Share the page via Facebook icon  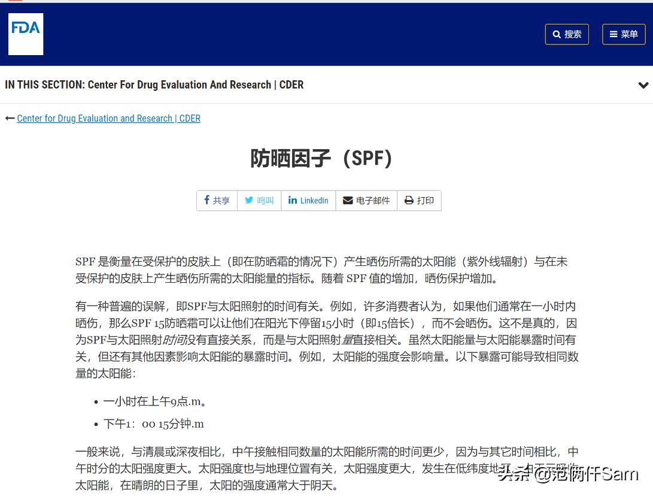pos(206,200)
